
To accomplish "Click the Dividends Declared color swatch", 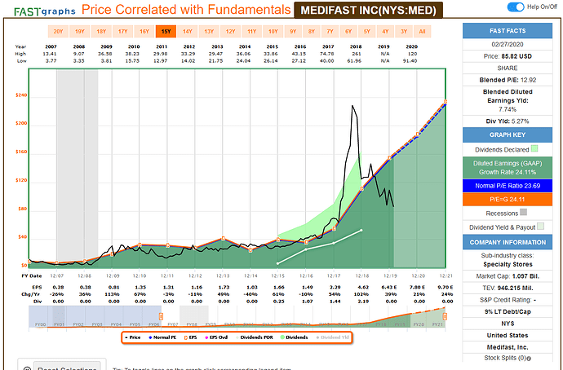I will pos(534,148).
